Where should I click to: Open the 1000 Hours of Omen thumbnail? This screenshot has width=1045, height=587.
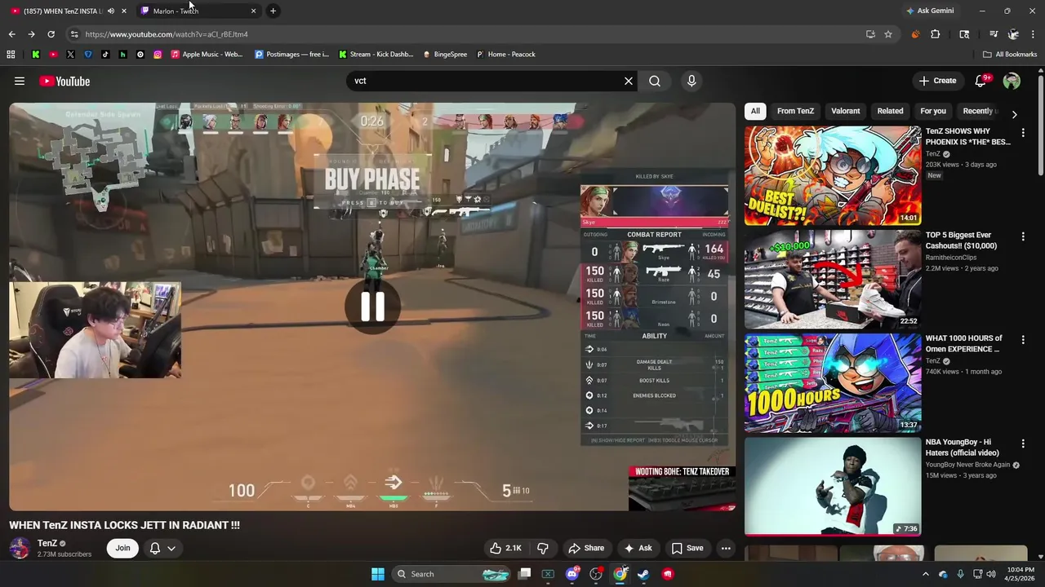click(x=833, y=382)
